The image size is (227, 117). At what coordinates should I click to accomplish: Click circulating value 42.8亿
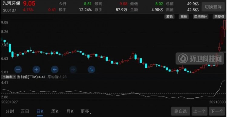193,10
